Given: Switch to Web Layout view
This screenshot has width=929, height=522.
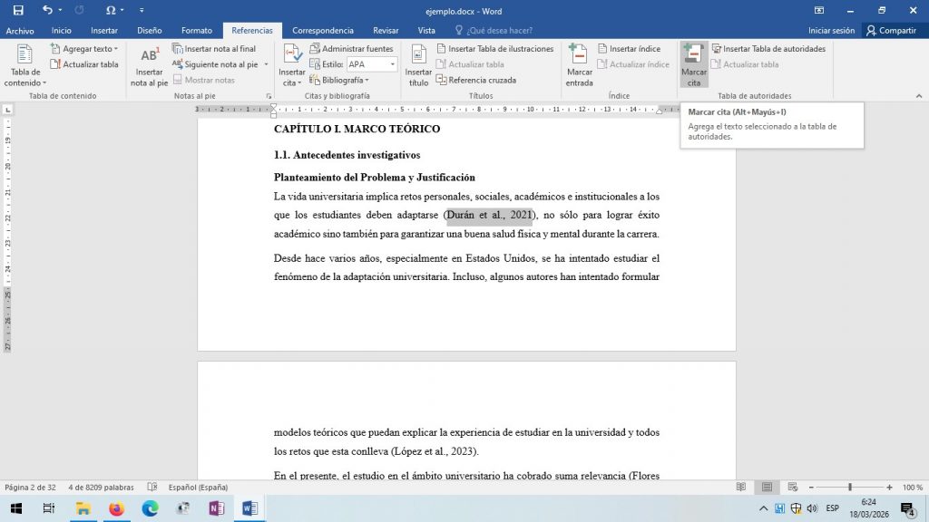Looking at the screenshot, I should 793,487.
